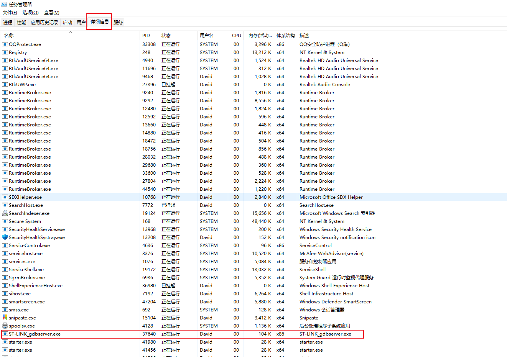Click the sihost.exe process icon
The image size is (507, 357).
pos(5,293)
